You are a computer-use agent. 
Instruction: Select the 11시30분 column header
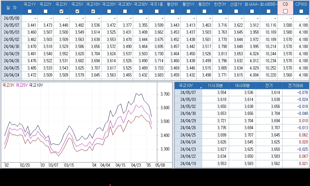click(x=215, y=86)
